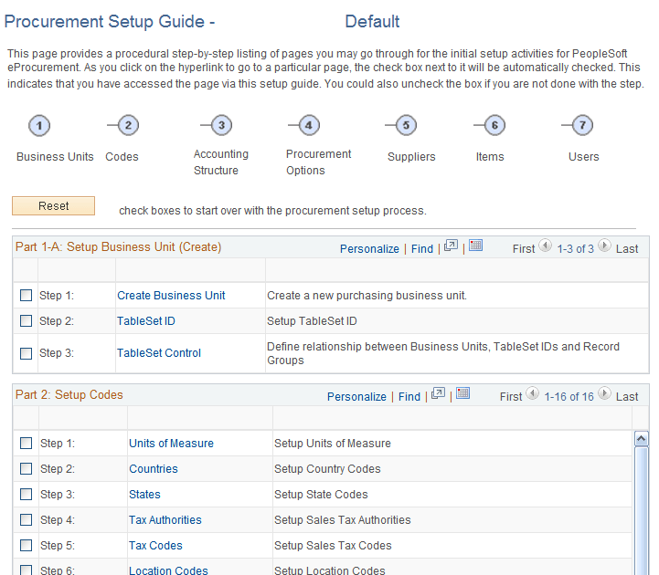Image resolution: width=659 pixels, height=575 pixels.
Task: Click the Part 2 scrollbar up arrow
Action: click(642, 439)
